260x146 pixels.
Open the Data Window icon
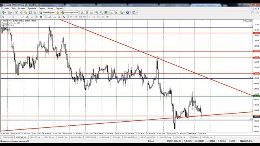[21, 13]
